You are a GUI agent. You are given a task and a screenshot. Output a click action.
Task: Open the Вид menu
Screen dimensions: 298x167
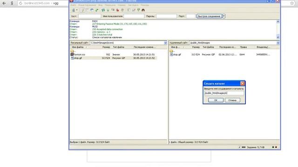coord(101,5)
